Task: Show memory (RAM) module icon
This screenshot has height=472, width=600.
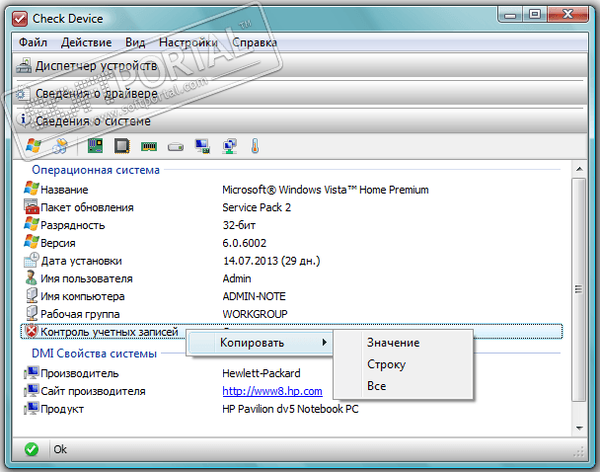Action: [x=149, y=146]
